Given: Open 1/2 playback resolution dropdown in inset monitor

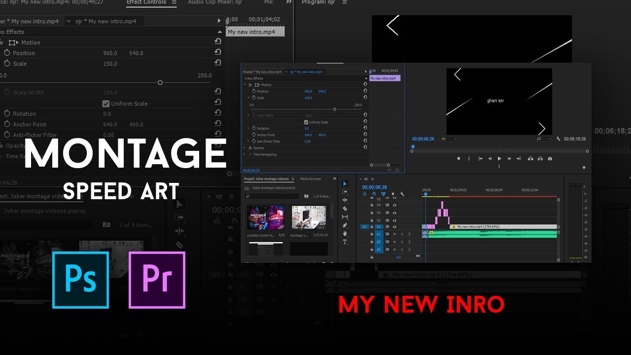Looking at the screenshot, I should (x=543, y=139).
